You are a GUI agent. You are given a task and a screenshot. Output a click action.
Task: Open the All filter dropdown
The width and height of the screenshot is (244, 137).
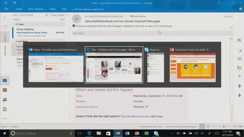(x=63, y=19)
